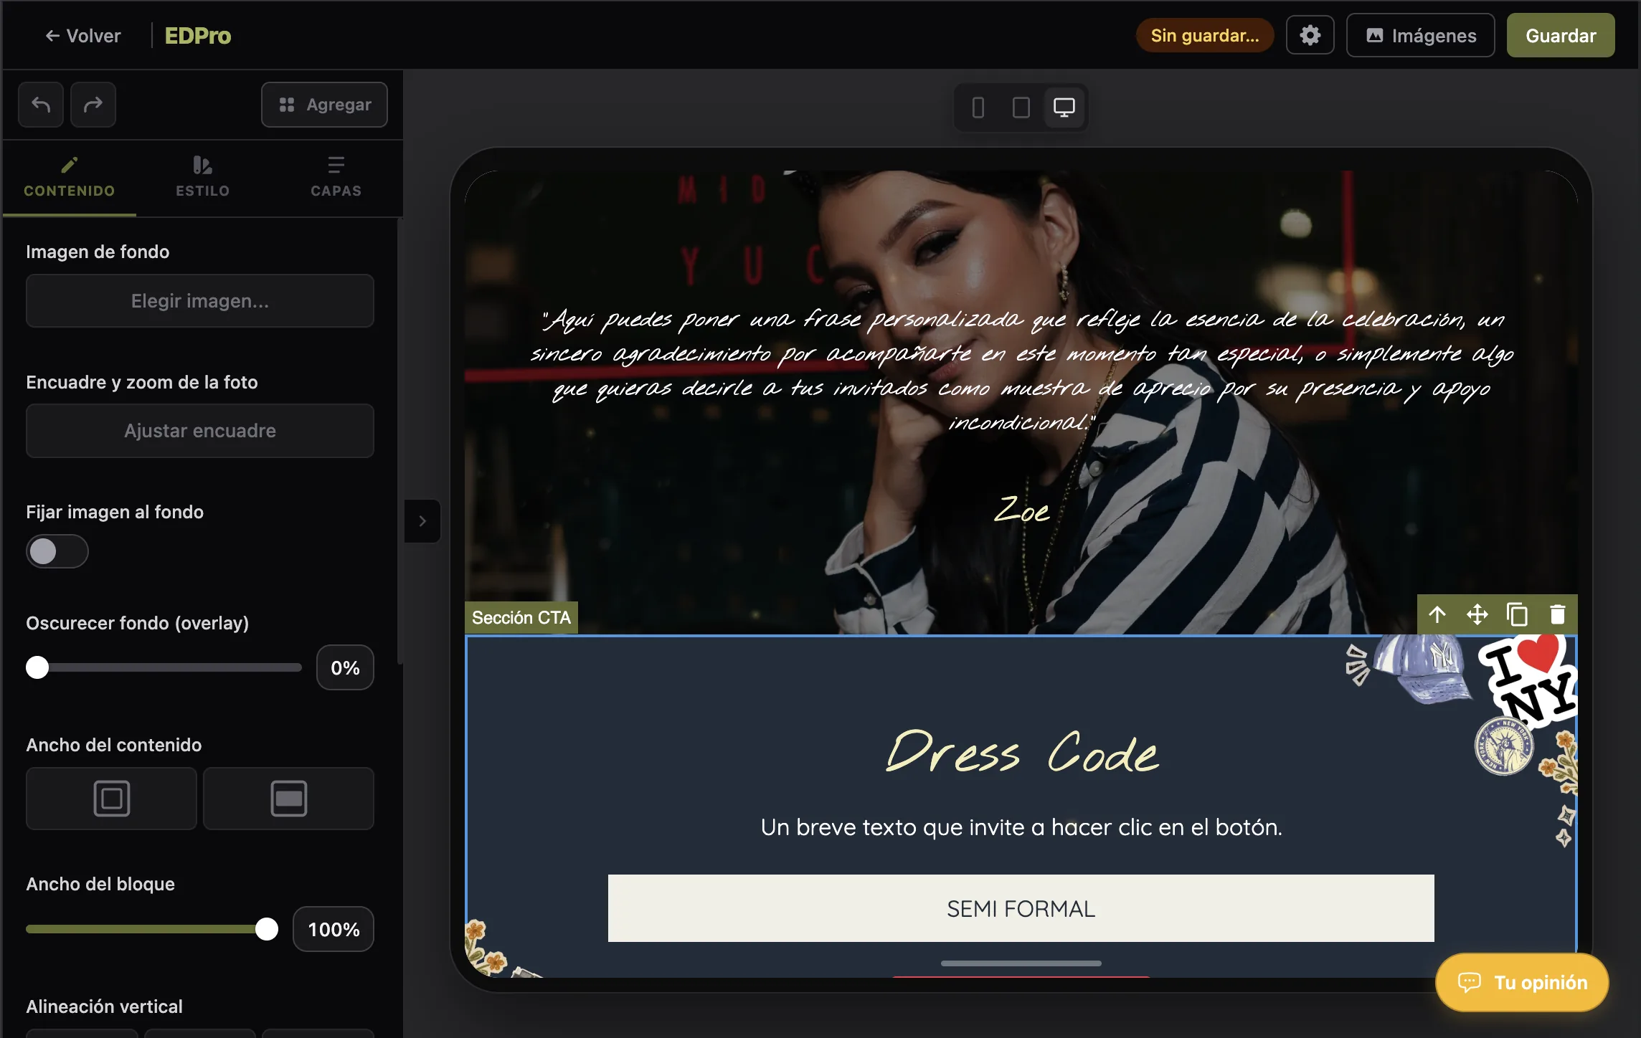Image resolution: width=1641 pixels, height=1038 pixels.
Task: Delete the Sección CTA with trash icon
Action: 1557,614
